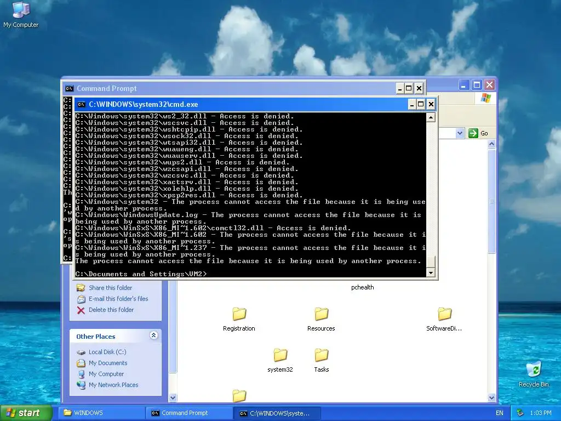Viewport: 561px width, 421px height.
Task: Open cmd.exe window system menu icon
Action: point(81,105)
